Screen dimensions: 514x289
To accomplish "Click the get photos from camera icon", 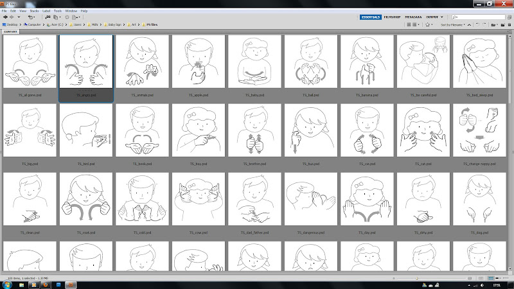I will click(x=48, y=17).
